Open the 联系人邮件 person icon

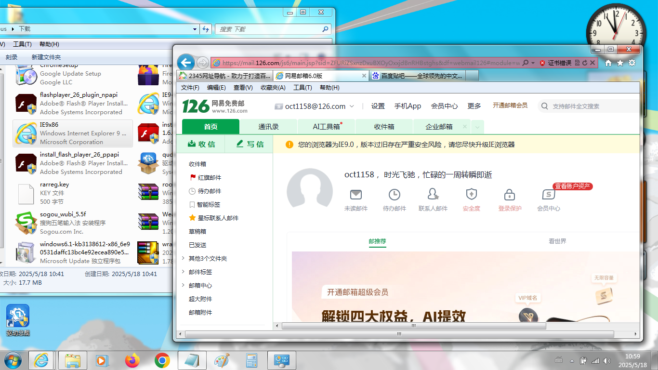(x=433, y=195)
